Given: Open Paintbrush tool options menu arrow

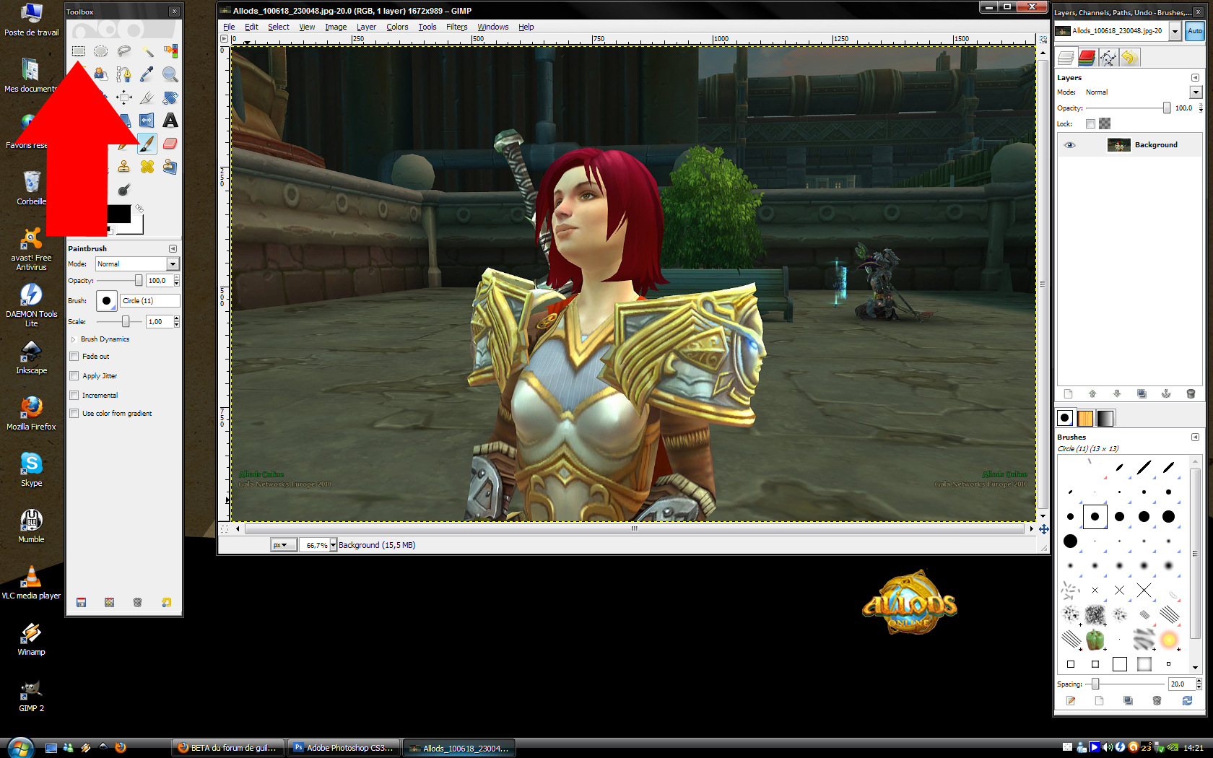Looking at the screenshot, I should pyautogui.click(x=173, y=248).
